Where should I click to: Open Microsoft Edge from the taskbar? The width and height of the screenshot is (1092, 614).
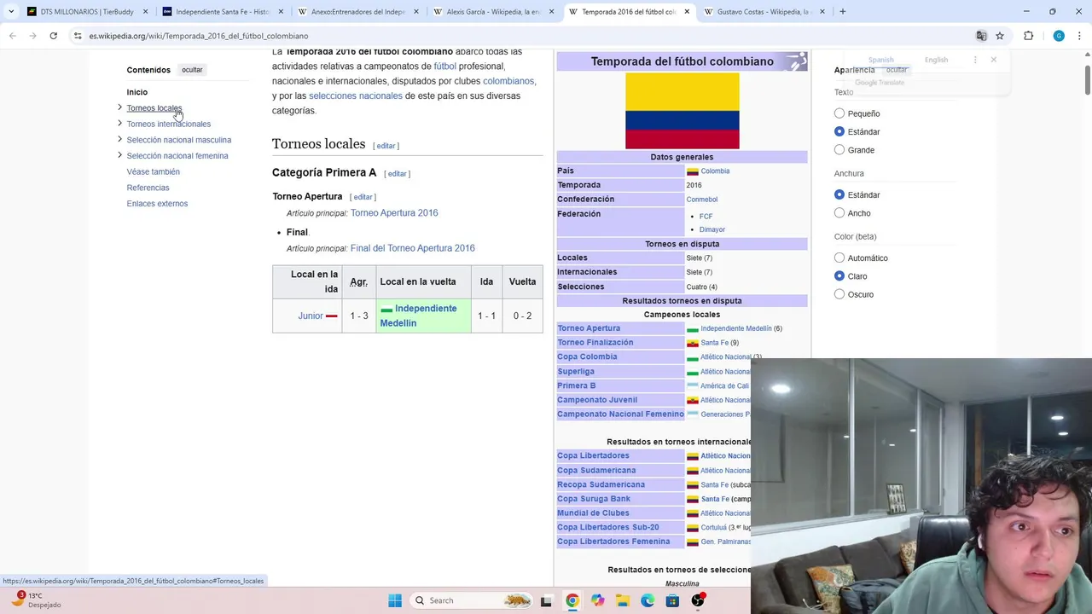pyautogui.click(x=648, y=600)
